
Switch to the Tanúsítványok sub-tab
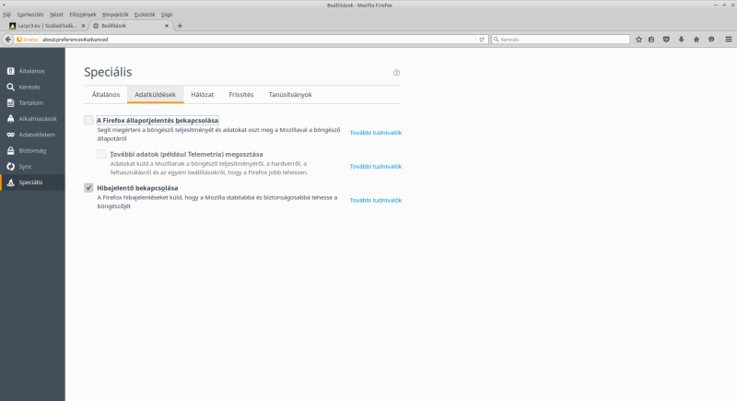(x=290, y=95)
